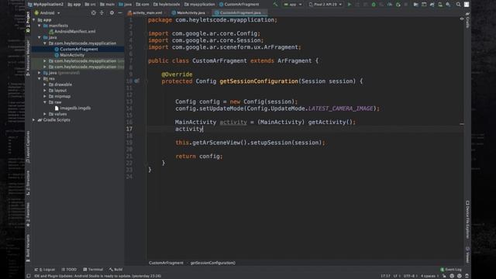This screenshot has height=279, width=496.
Task: Run the app with the green play button
Action: point(350,5)
